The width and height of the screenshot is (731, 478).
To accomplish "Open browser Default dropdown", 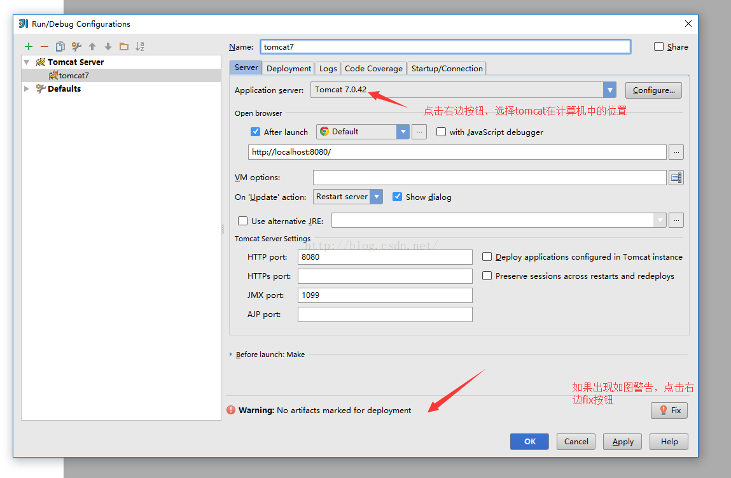I will [403, 132].
